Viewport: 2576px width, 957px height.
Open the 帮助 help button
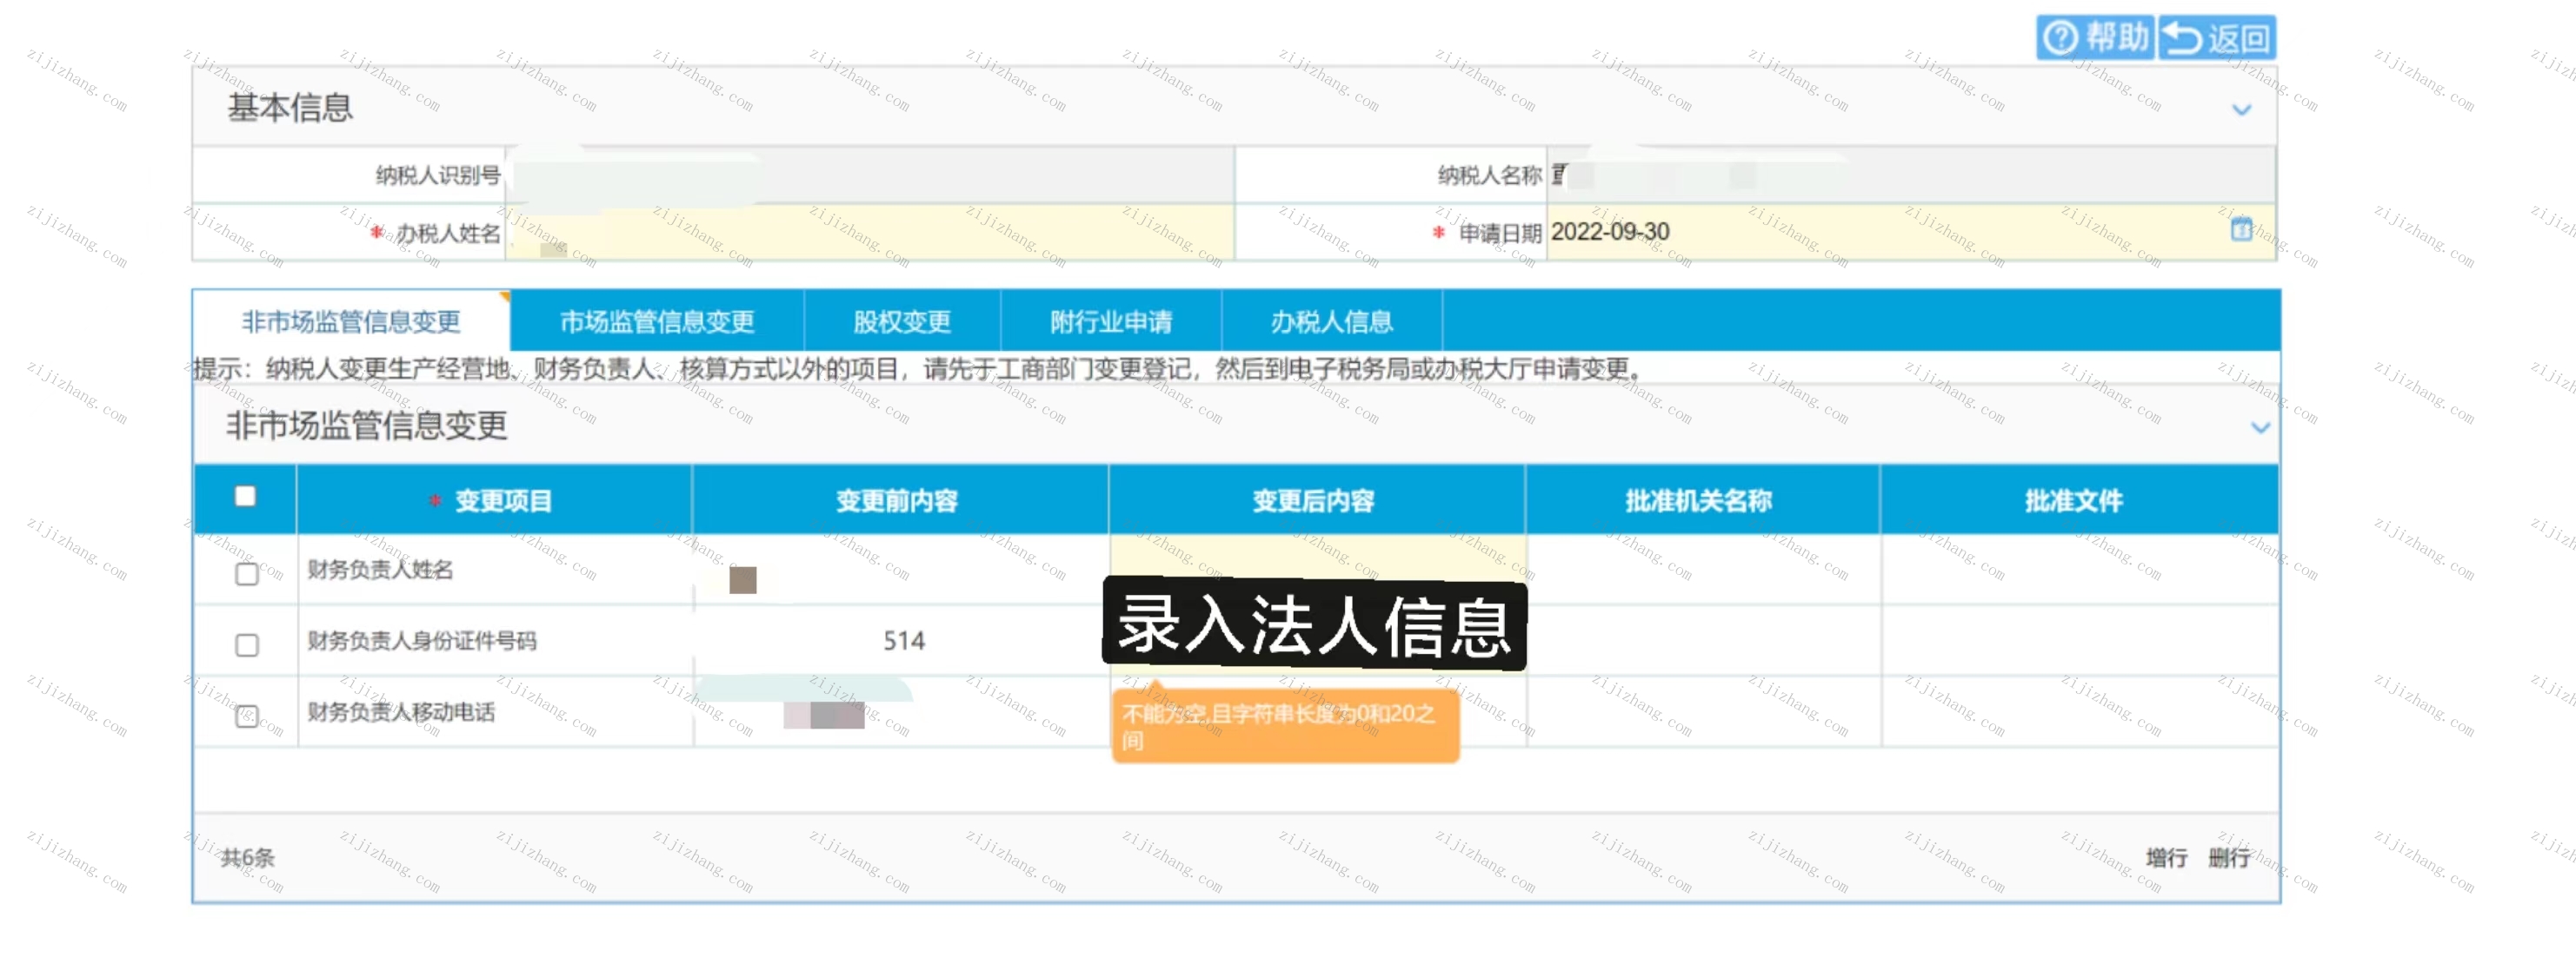(2095, 38)
